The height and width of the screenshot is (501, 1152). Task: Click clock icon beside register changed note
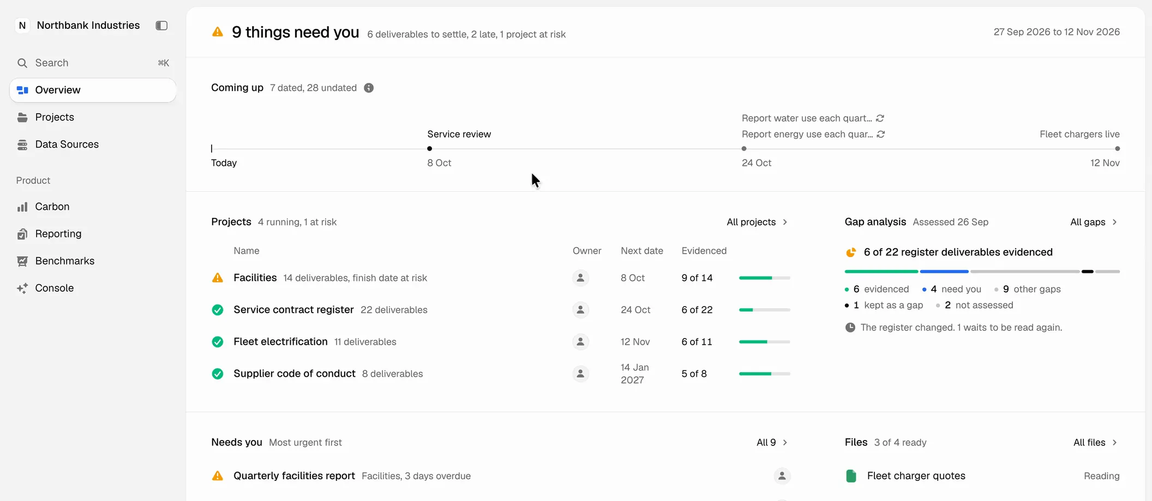click(850, 327)
